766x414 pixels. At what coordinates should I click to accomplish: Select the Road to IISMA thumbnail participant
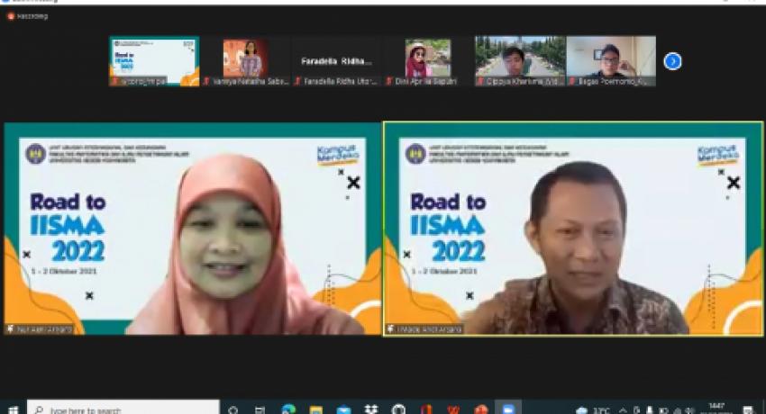[x=154, y=61]
